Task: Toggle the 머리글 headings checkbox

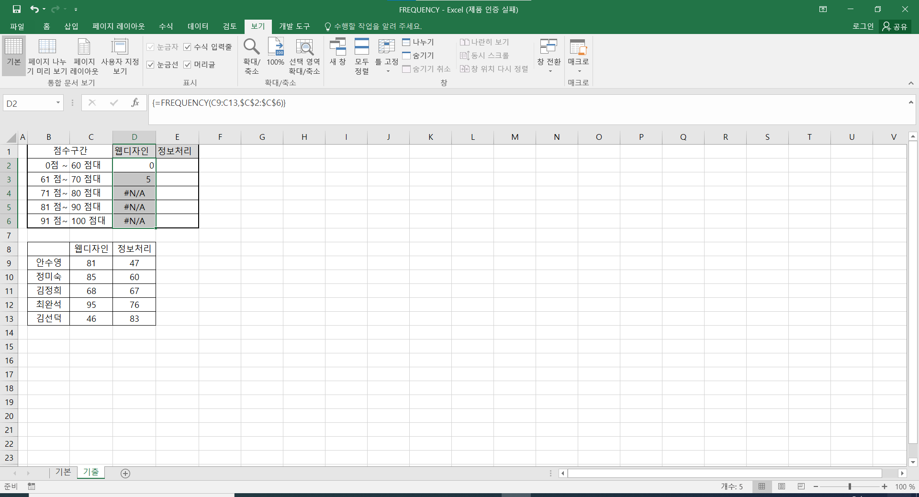Action: [188, 65]
